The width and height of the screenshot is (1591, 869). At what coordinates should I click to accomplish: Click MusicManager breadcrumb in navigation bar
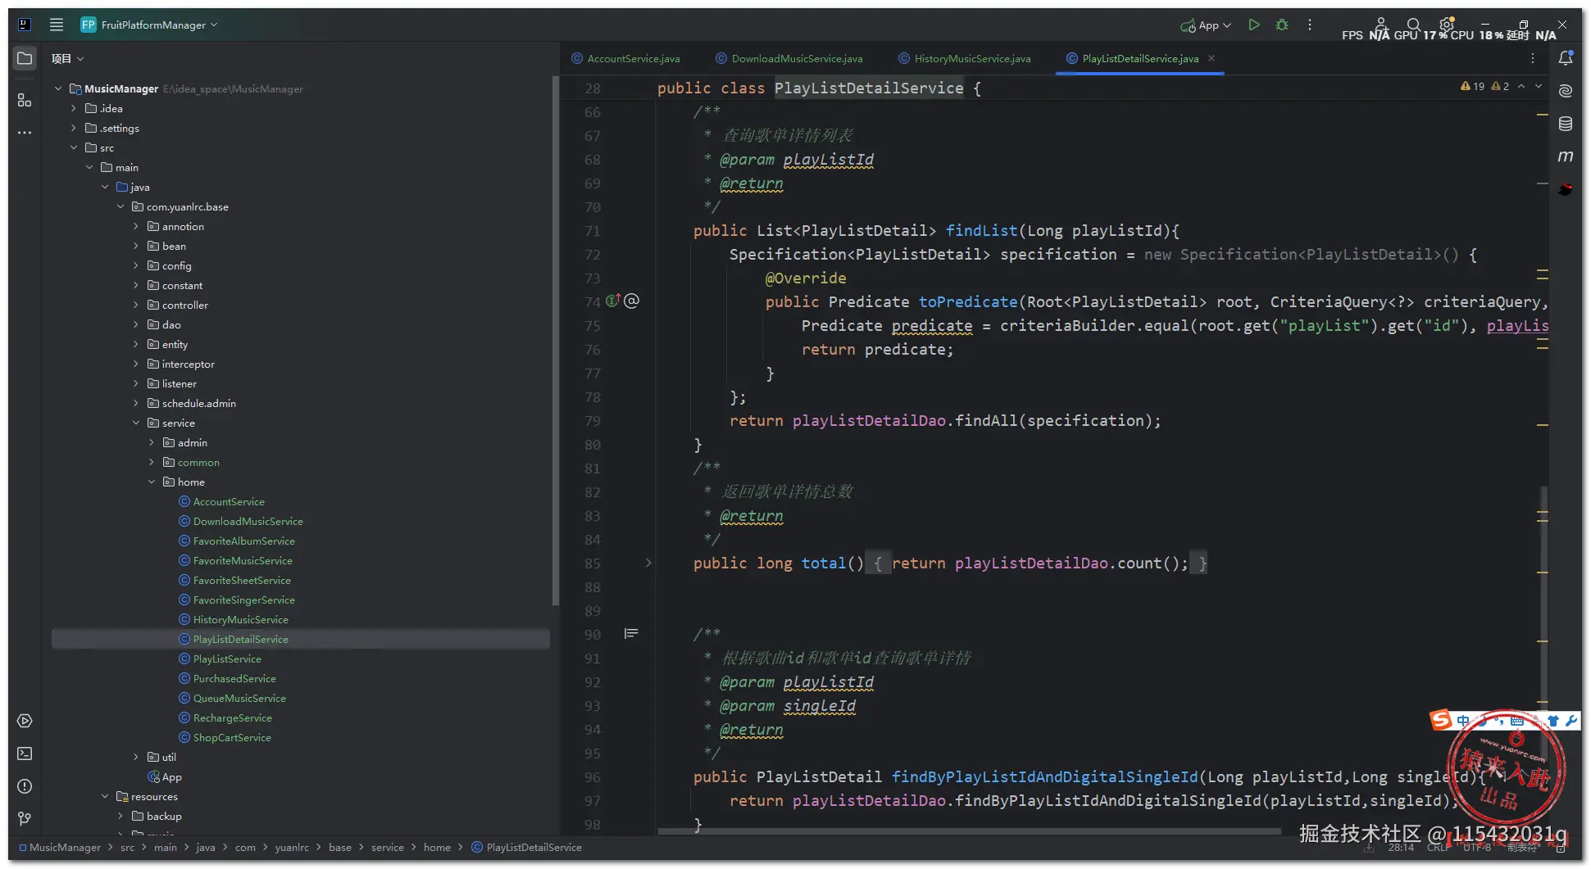(65, 847)
